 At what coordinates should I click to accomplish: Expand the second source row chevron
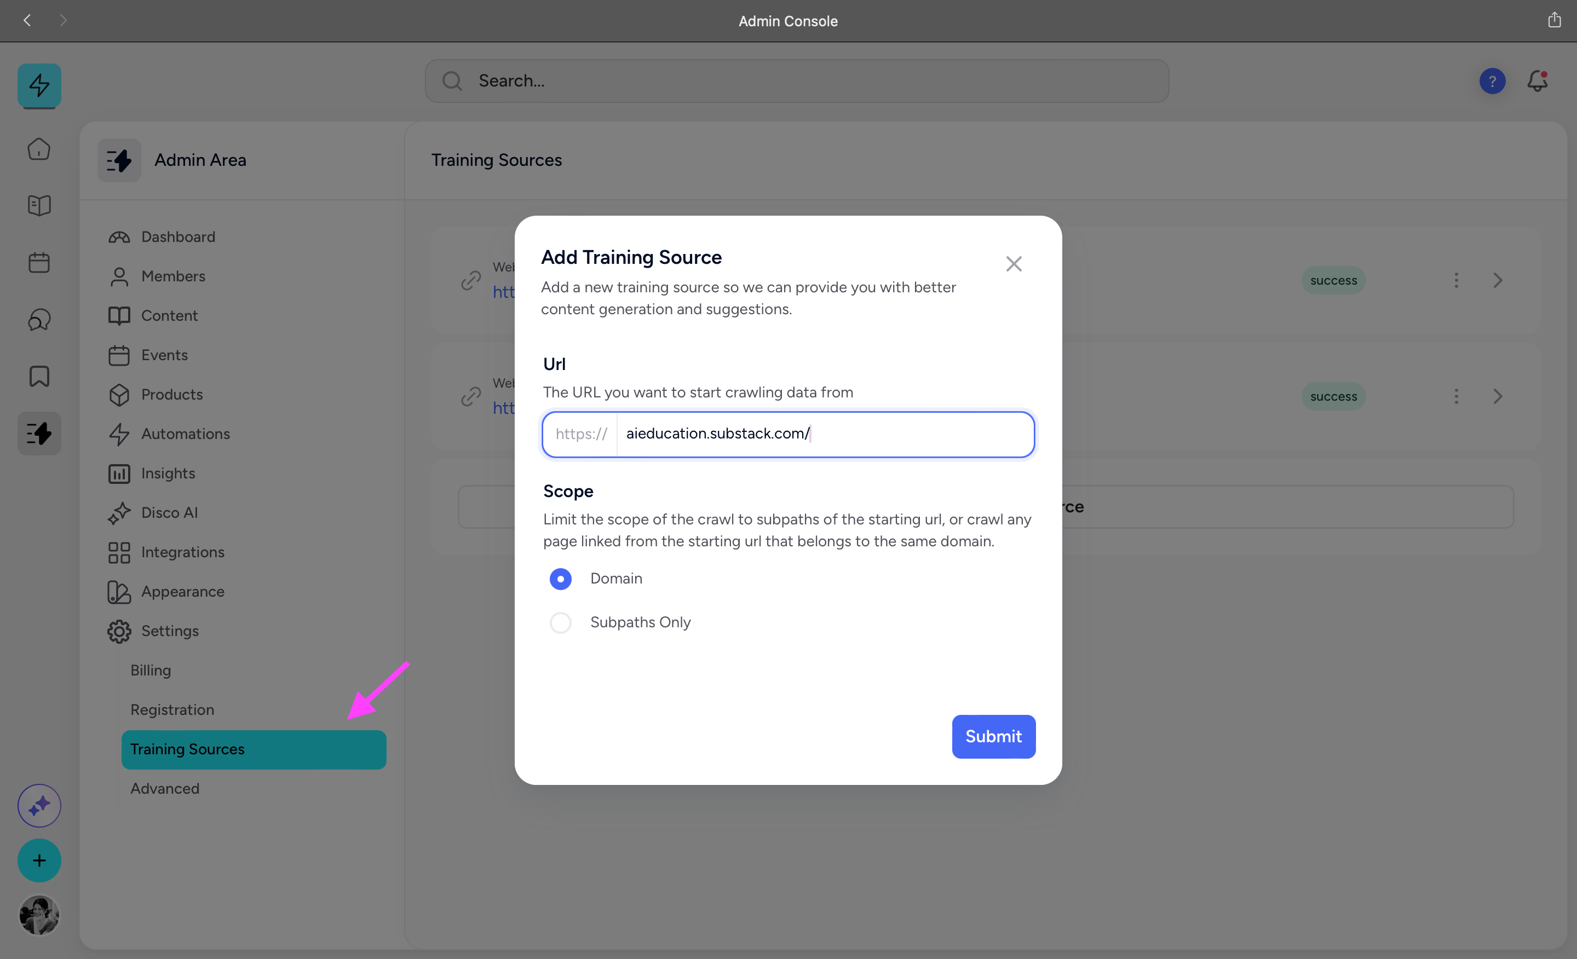pos(1498,397)
